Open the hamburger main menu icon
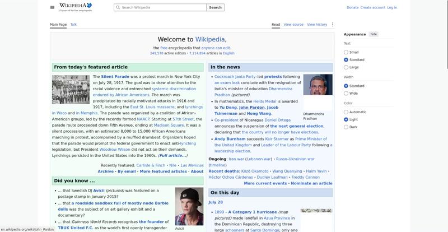 pyautogui.click(x=52, y=7)
